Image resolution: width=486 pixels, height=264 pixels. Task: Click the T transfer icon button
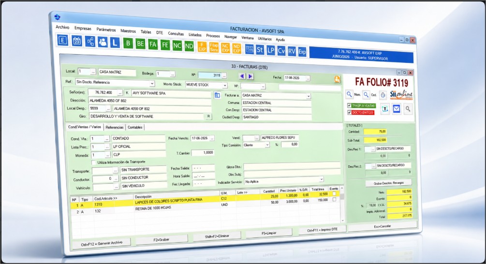coord(385,108)
